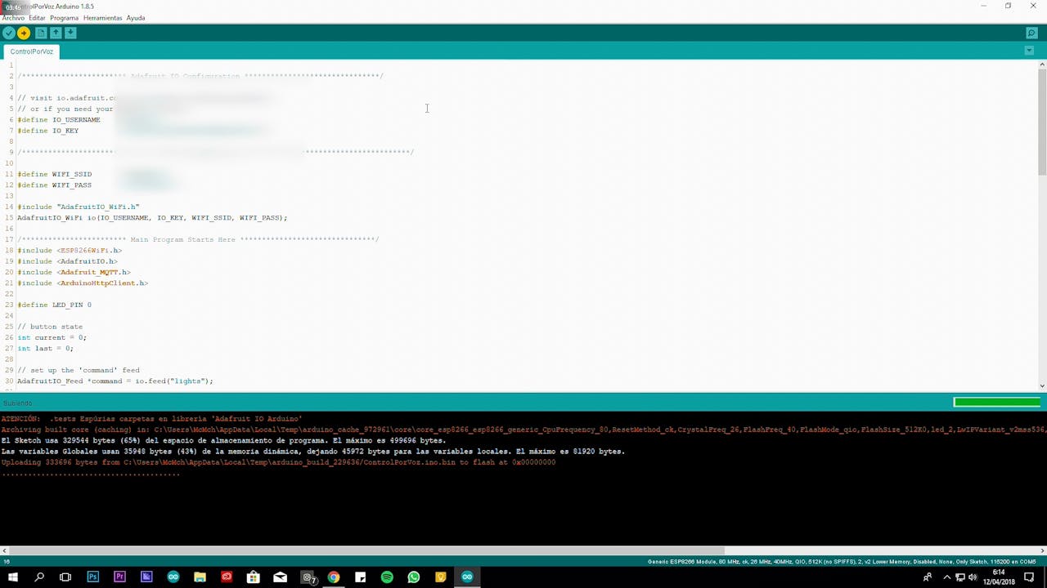The width and height of the screenshot is (1047, 588).
Task: Click the "Subiendo" status text
Action: [17, 403]
